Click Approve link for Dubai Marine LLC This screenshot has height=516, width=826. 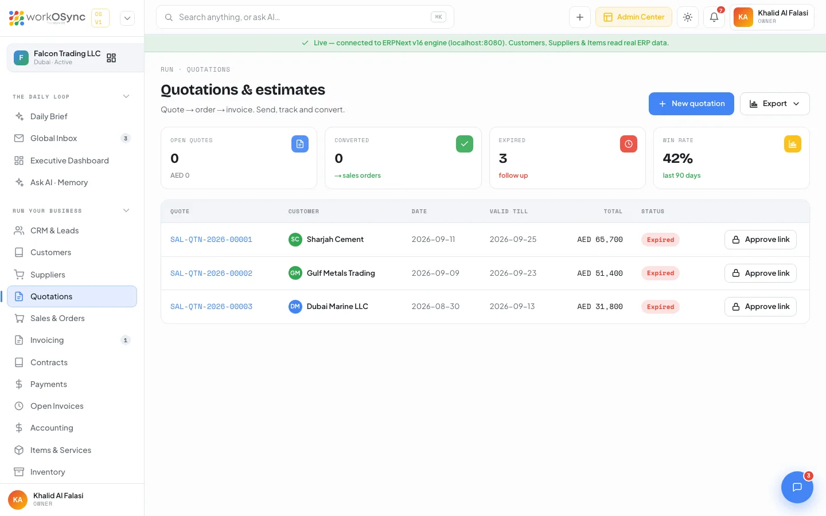point(761,307)
